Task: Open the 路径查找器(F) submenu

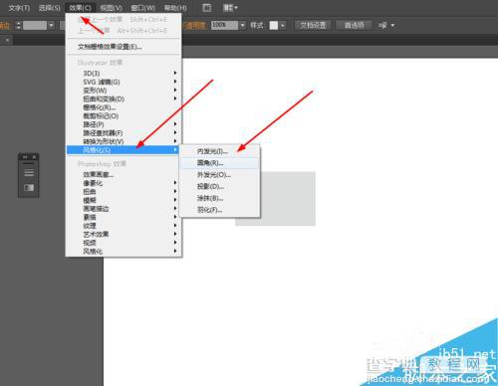Action: point(124,133)
